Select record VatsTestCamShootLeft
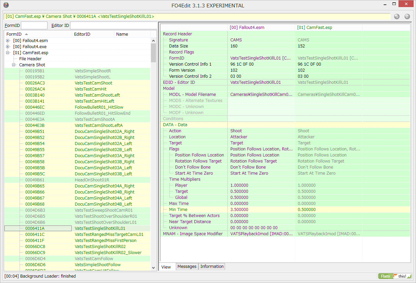Viewport: 416px width, 283px height. point(77,95)
